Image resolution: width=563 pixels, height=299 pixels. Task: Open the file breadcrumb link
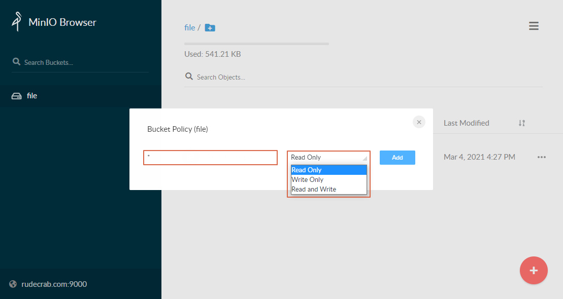[189, 27]
